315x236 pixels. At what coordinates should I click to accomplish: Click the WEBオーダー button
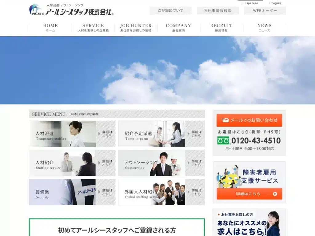pos(265,11)
